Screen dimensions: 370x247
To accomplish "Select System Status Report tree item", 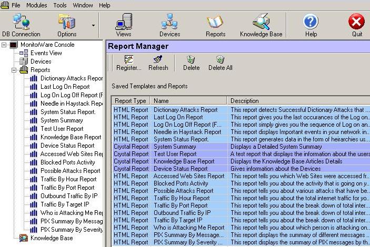I will (x=68, y=112).
